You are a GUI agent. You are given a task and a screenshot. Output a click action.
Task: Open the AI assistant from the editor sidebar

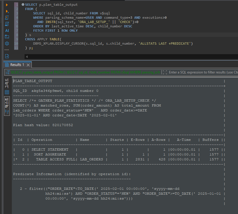pyautogui.click(x=7, y=31)
